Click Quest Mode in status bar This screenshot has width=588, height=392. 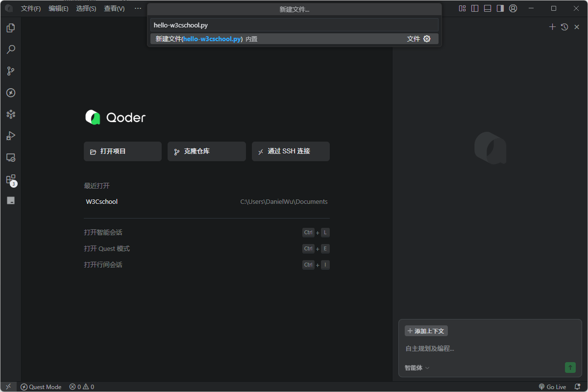coord(41,387)
